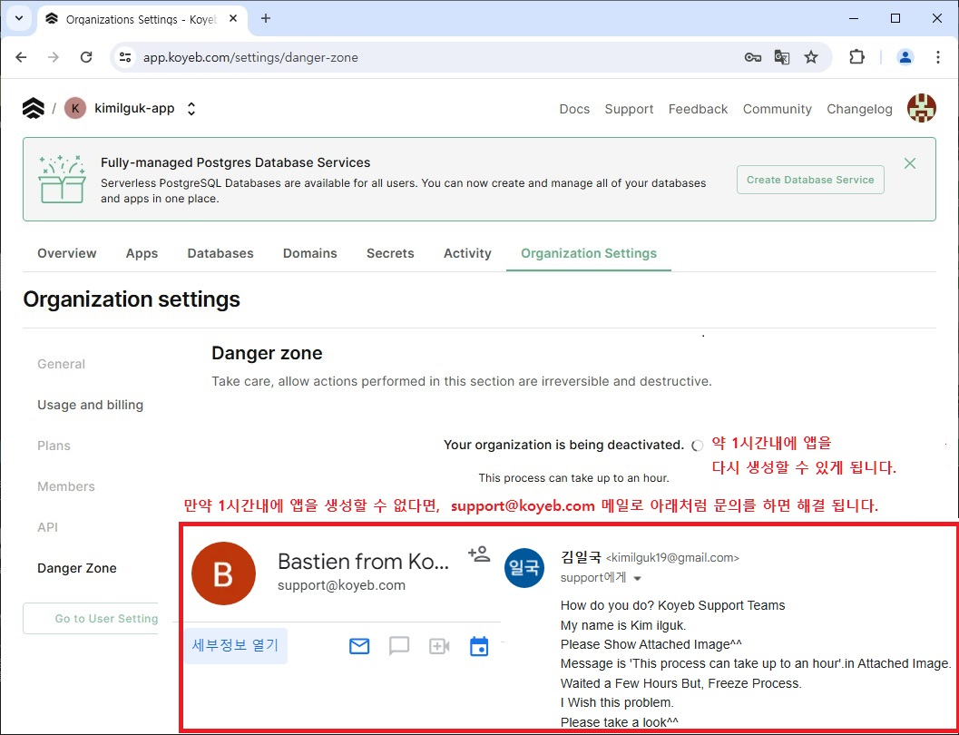Screen dimensions: 959x735
Task: Reload the current page
Action: pos(86,57)
